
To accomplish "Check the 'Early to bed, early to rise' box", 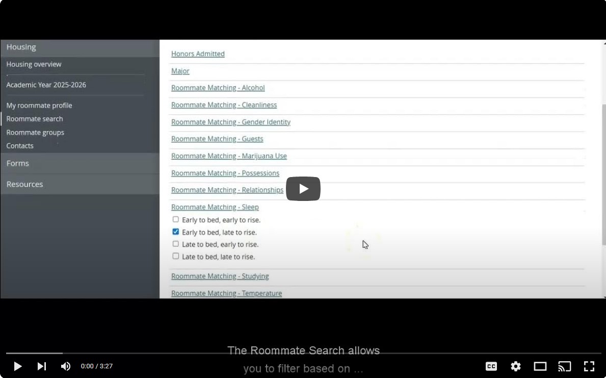I will (176, 220).
